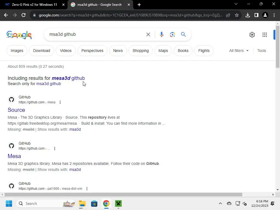Bookmark this page with the star icon
Screen dimensions: 280x210
[237, 15]
